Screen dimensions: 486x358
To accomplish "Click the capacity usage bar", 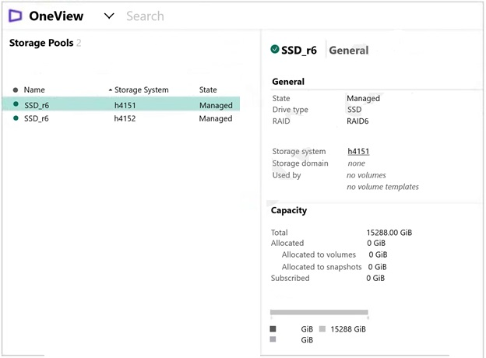I will tap(319, 313).
